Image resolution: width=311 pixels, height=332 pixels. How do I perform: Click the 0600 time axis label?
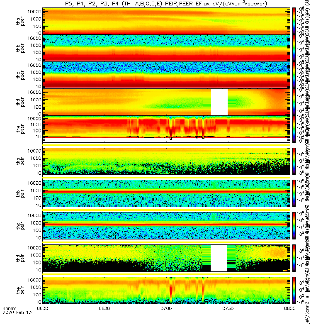click(43, 308)
